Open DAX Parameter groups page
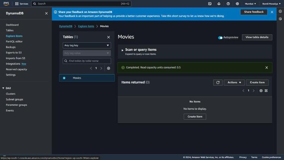Viewport: 284px width, 160px height. (16, 105)
